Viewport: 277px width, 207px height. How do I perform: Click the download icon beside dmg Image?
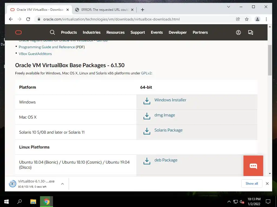pyautogui.click(x=147, y=116)
